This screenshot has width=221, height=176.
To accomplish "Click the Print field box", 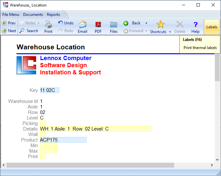I will coord(43,156).
